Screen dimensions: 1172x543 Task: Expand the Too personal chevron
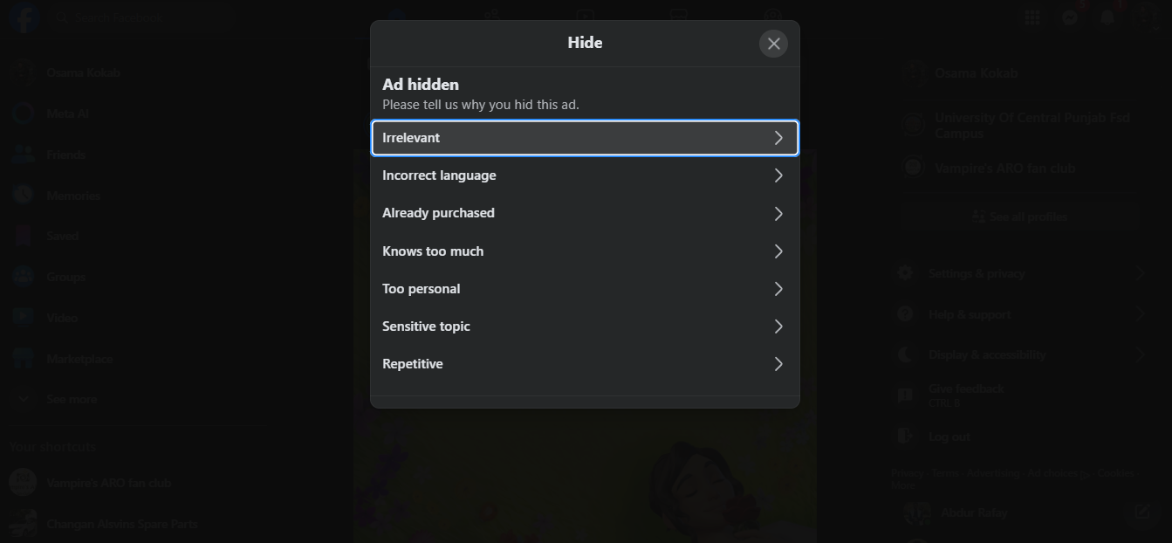click(778, 289)
